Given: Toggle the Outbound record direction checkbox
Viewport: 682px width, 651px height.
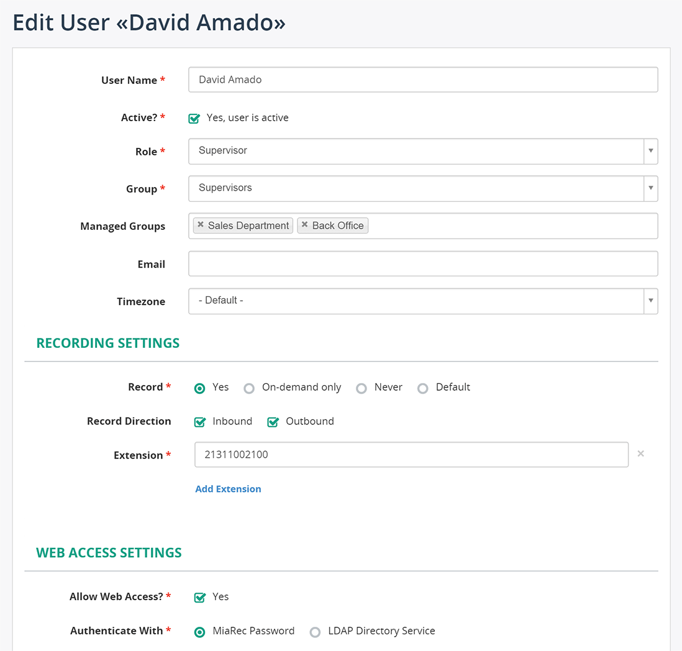Looking at the screenshot, I should coord(273,422).
